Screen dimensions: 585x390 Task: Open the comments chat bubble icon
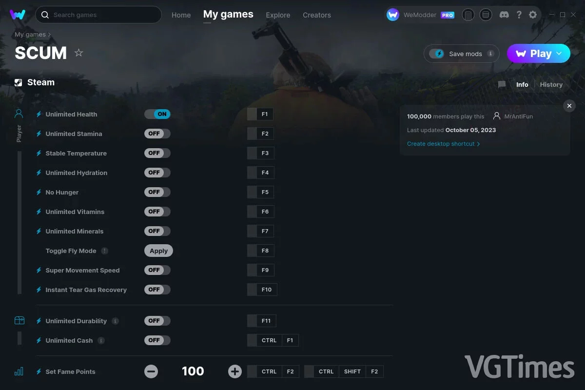pos(502,84)
